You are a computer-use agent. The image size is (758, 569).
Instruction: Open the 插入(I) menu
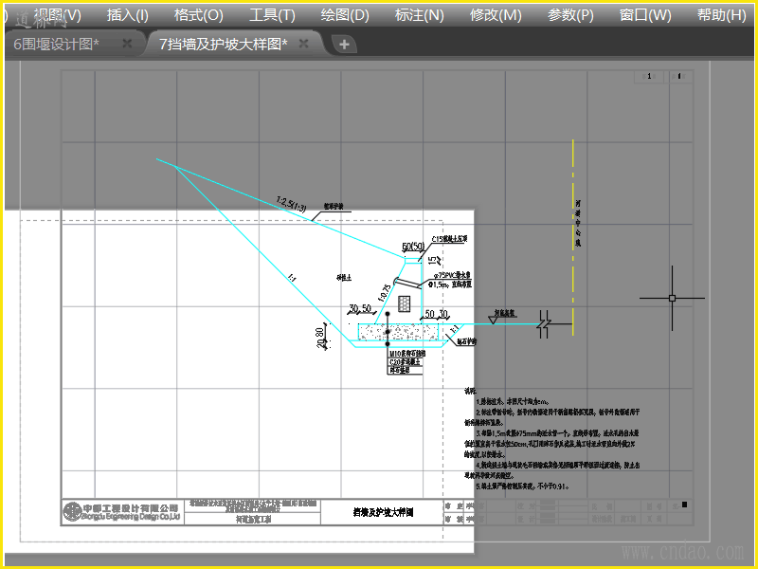click(128, 15)
